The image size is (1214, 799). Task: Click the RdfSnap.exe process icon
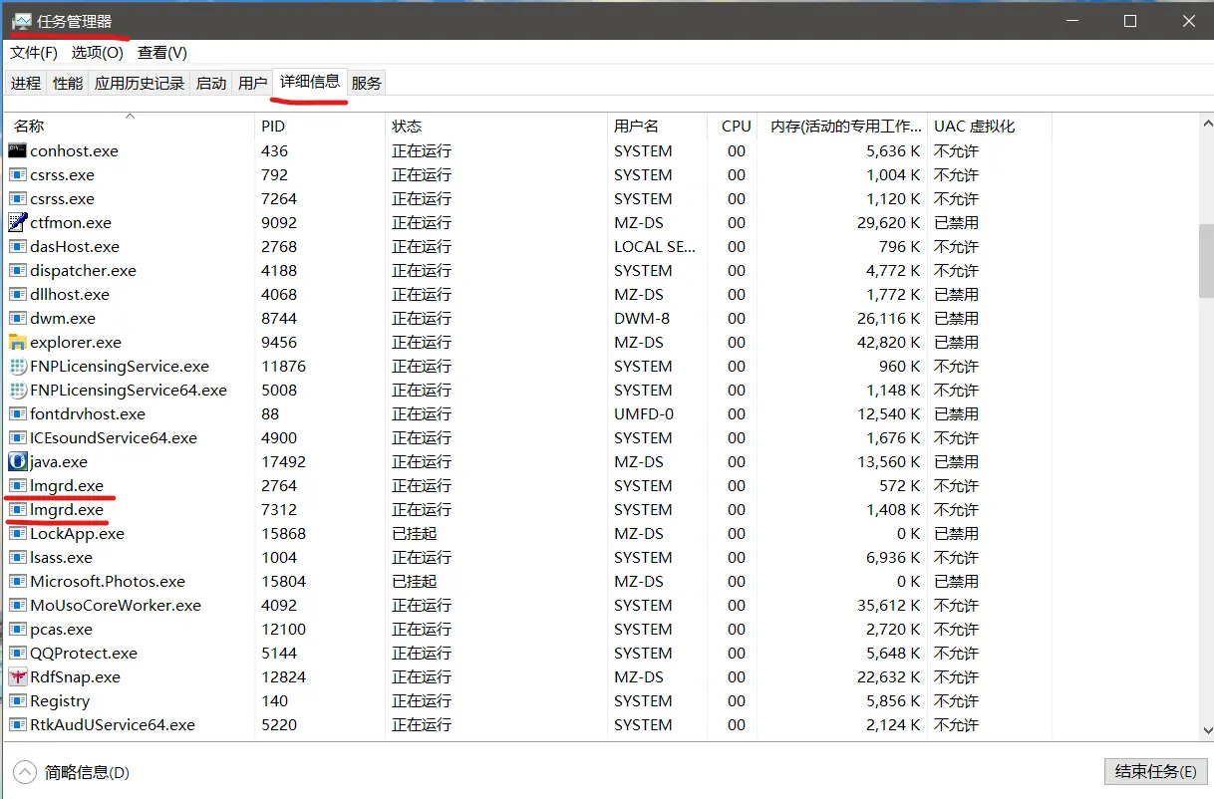coord(17,676)
